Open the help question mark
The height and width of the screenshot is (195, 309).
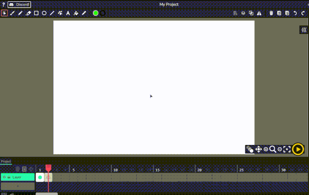(3, 4)
